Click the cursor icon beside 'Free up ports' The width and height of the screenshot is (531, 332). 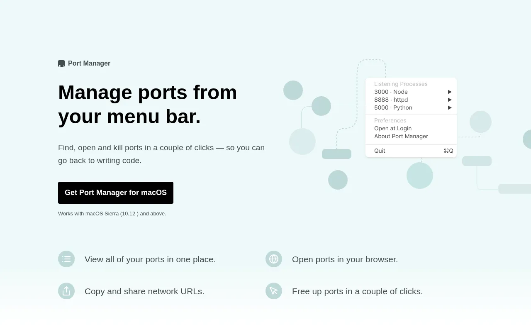274,291
